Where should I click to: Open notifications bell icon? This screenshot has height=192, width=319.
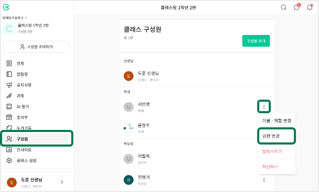click(x=310, y=7)
